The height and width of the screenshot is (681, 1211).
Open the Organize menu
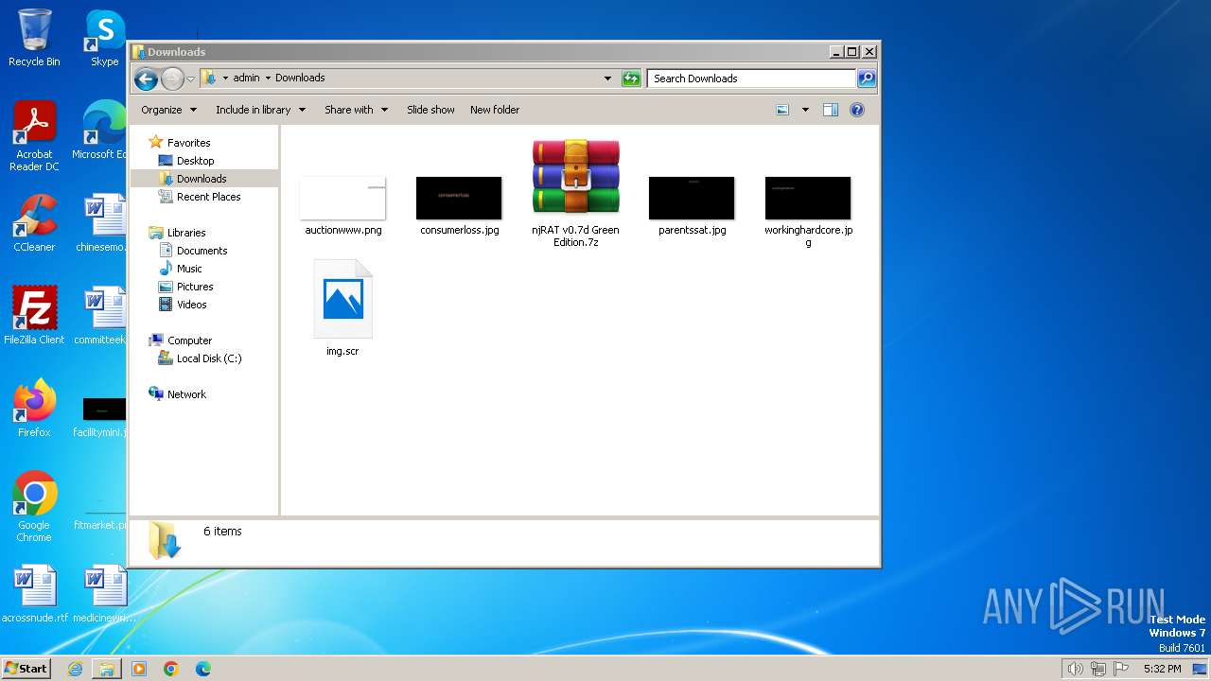click(168, 110)
